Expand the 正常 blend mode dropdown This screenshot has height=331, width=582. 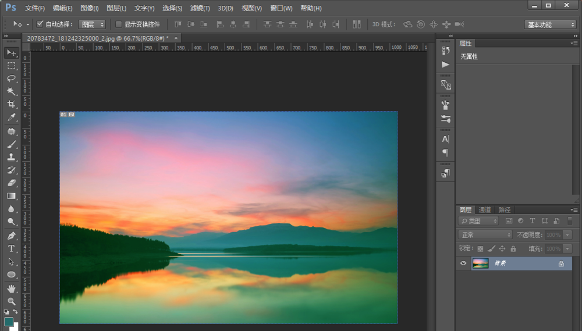pyautogui.click(x=485, y=235)
